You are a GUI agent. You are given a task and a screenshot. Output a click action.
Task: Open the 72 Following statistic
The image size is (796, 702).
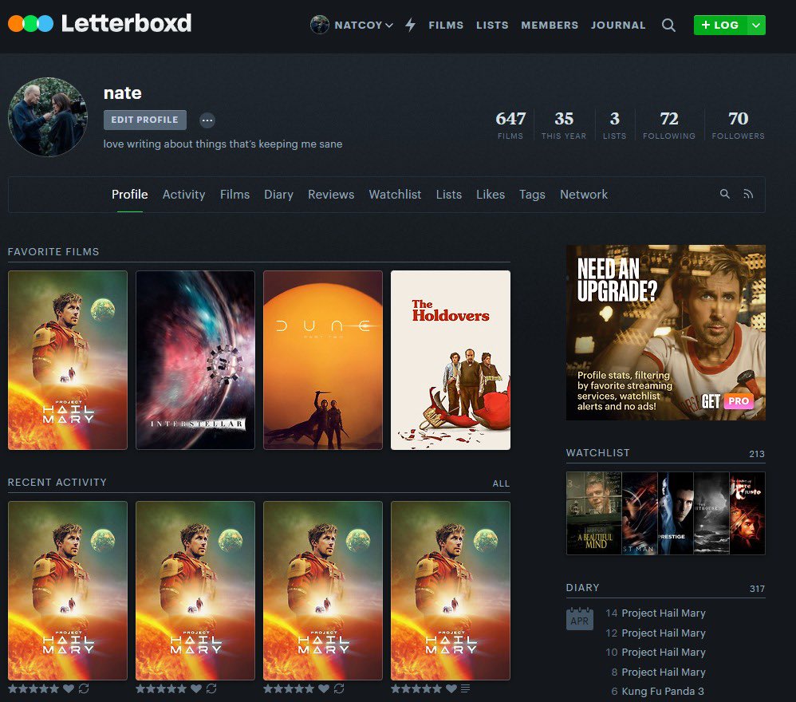669,125
